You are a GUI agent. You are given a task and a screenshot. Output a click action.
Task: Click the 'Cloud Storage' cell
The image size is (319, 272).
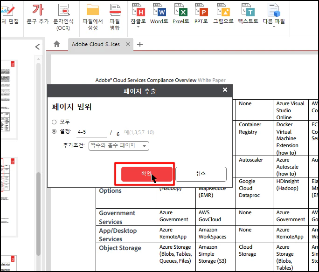tap(254, 257)
